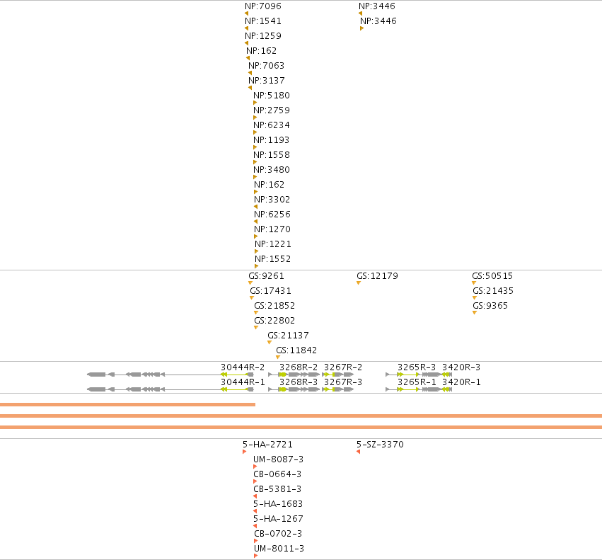Select the NP:3480 label

272,169
